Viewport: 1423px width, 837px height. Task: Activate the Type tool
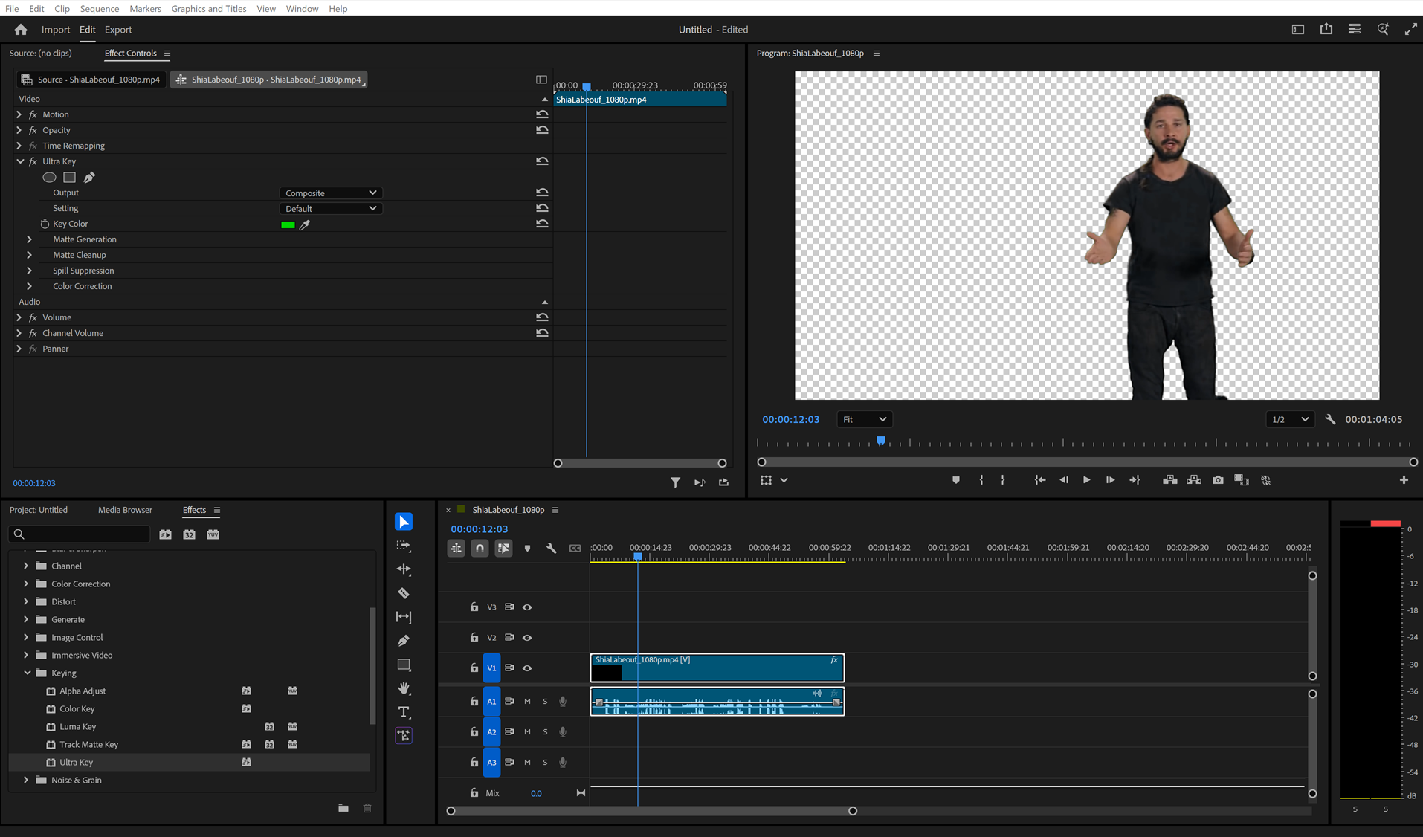pos(404,711)
